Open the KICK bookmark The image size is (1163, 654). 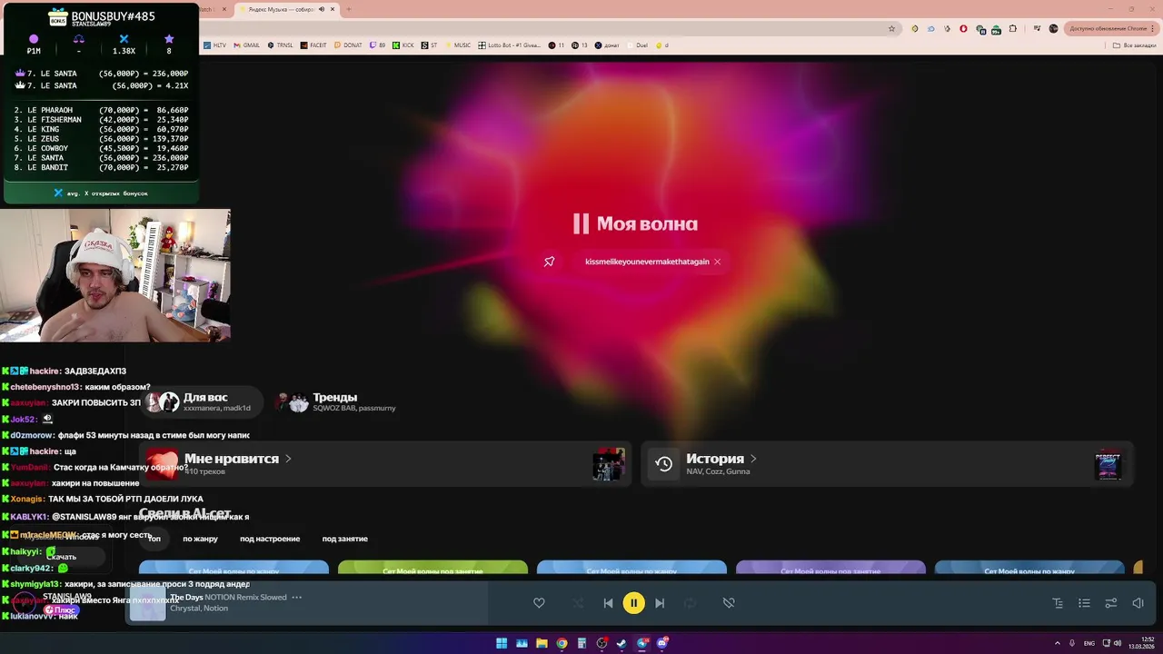point(403,45)
